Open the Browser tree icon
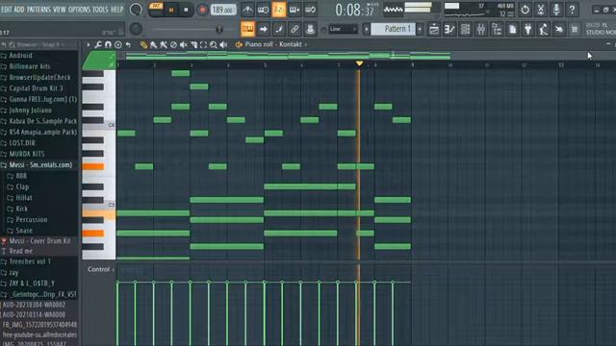This screenshot has width=616, height=346. tap(497, 29)
